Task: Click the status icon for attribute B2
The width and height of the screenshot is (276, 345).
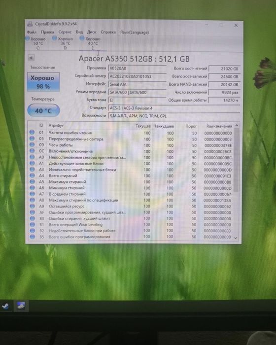Action: coord(32,231)
